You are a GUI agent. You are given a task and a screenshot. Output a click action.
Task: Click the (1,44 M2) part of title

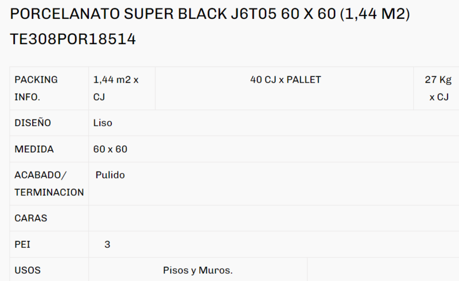pos(375,14)
